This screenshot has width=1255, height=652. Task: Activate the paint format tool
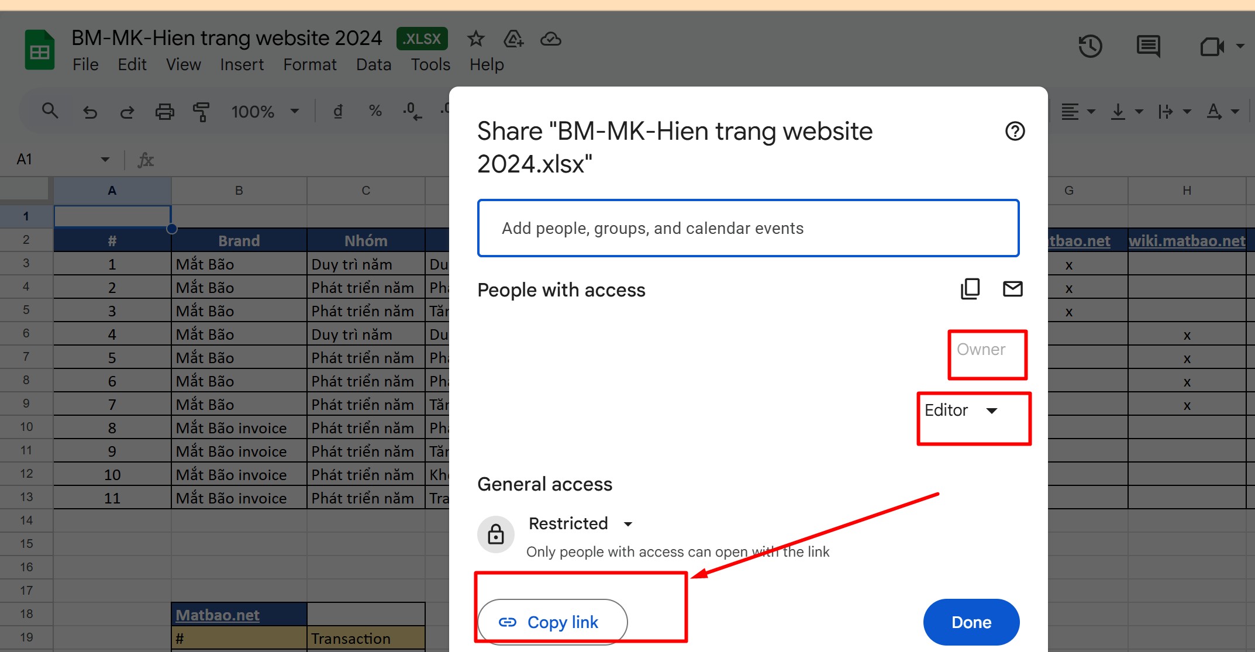[201, 111]
